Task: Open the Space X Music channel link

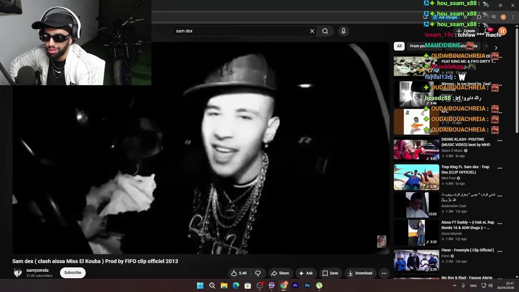Action: click(x=452, y=150)
